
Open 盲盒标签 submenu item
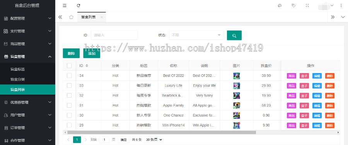(x=27, y=69)
